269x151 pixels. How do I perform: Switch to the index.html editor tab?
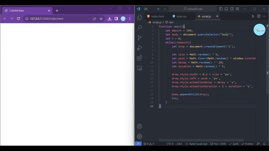click(156, 16)
